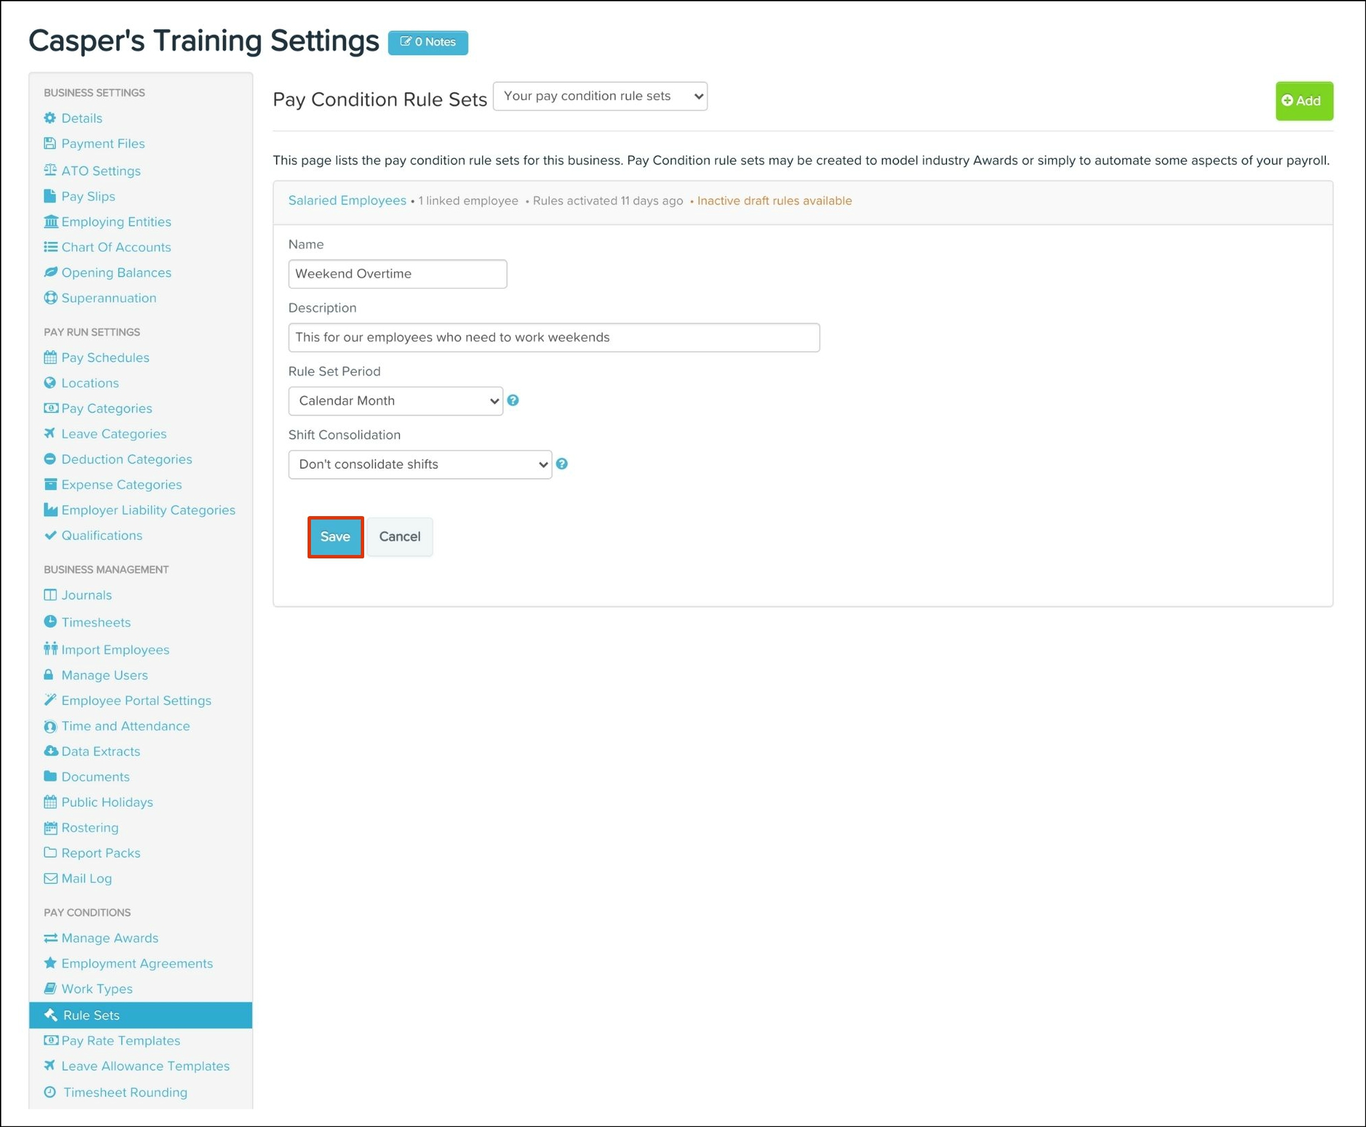Select Manage Awards in sidebar
The height and width of the screenshot is (1127, 1366).
[x=110, y=938]
